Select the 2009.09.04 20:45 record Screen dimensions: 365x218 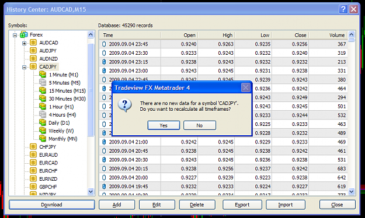point(224,151)
